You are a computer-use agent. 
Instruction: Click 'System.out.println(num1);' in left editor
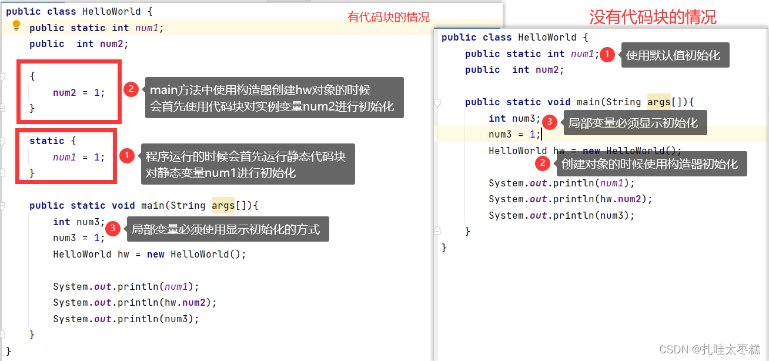point(126,287)
